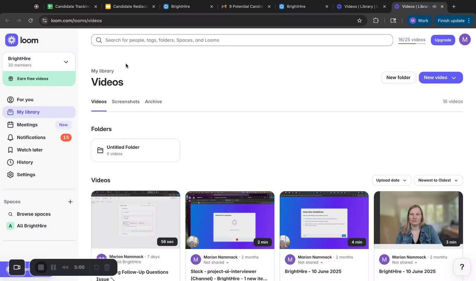Expand Not shared dropdown under 3 min video
476x281 pixels.
[405, 262]
